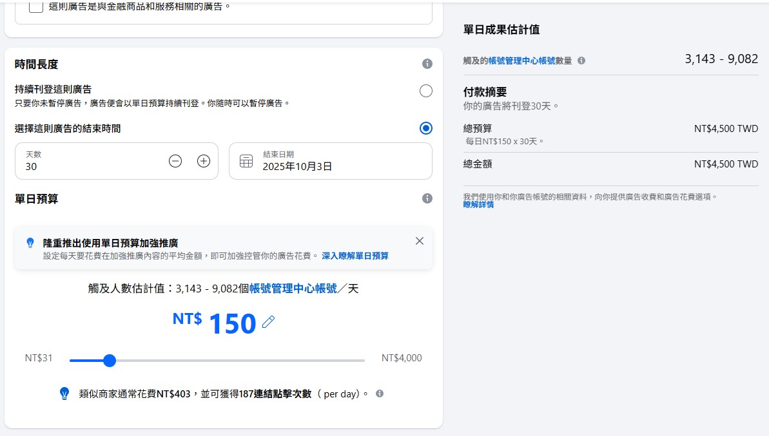Click the info icon beside 時間長度
This screenshot has height=436, width=769.
pos(427,64)
